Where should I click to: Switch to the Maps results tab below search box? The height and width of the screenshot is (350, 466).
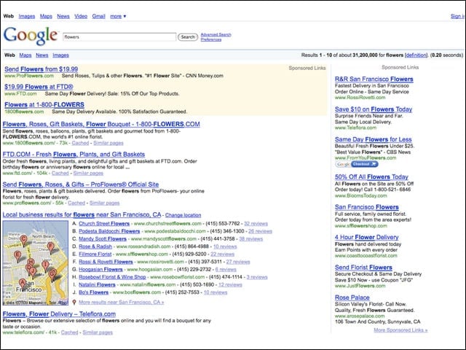(x=25, y=55)
